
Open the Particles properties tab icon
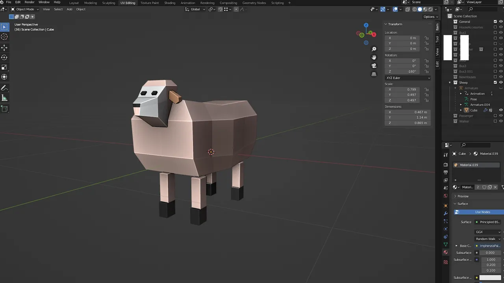(446, 221)
